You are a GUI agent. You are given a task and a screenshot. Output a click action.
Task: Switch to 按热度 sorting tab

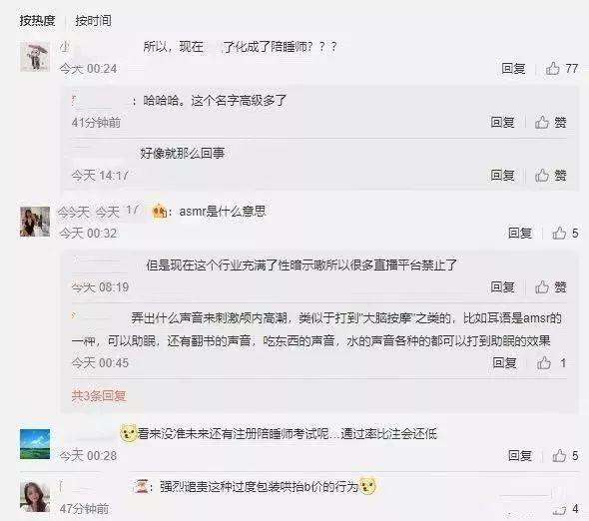pyautogui.click(x=37, y=20)
